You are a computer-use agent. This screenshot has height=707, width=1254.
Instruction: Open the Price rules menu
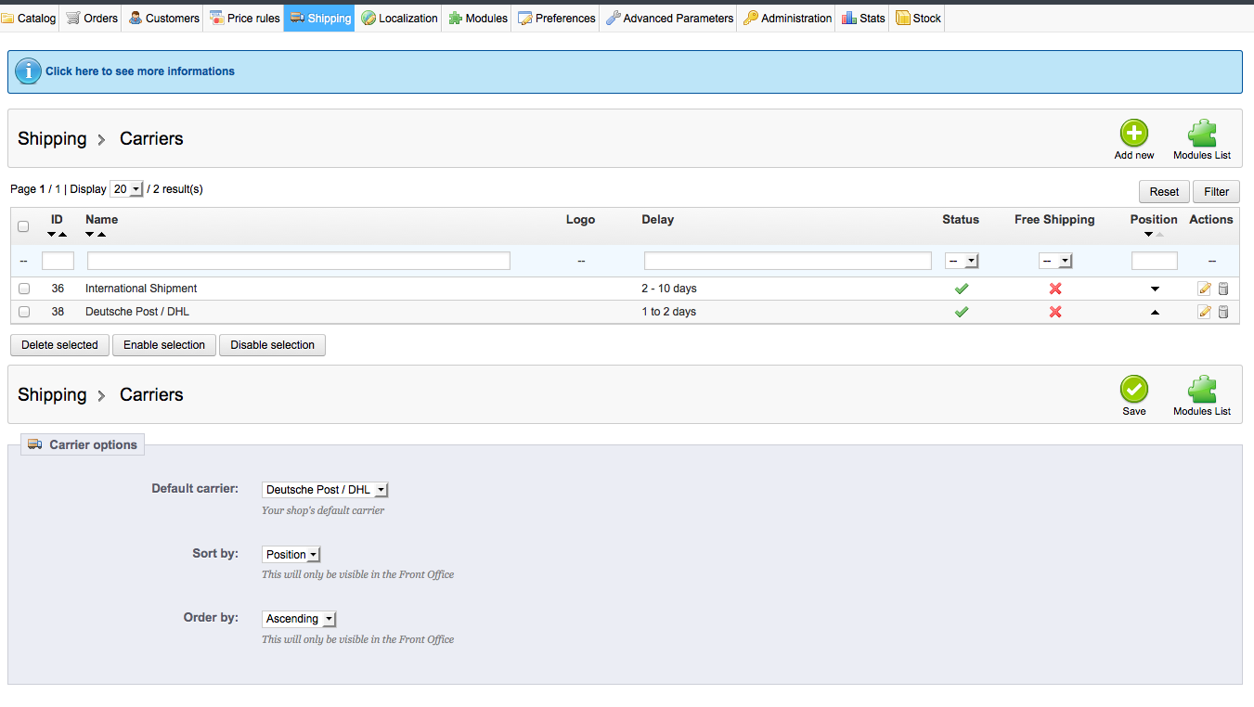[x=245, y=18]
